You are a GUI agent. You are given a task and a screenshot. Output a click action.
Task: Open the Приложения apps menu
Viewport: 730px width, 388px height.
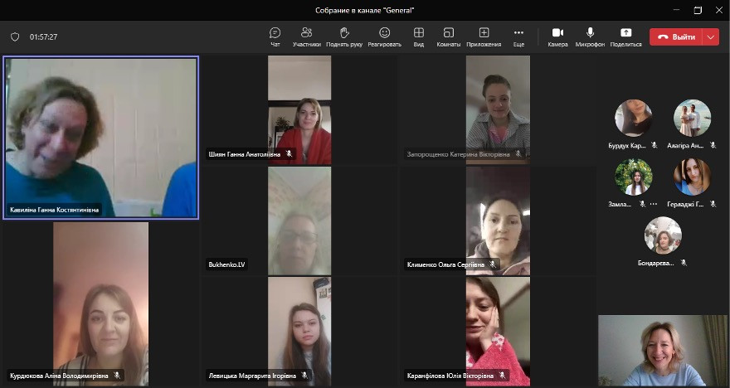[x=484, y=36]
